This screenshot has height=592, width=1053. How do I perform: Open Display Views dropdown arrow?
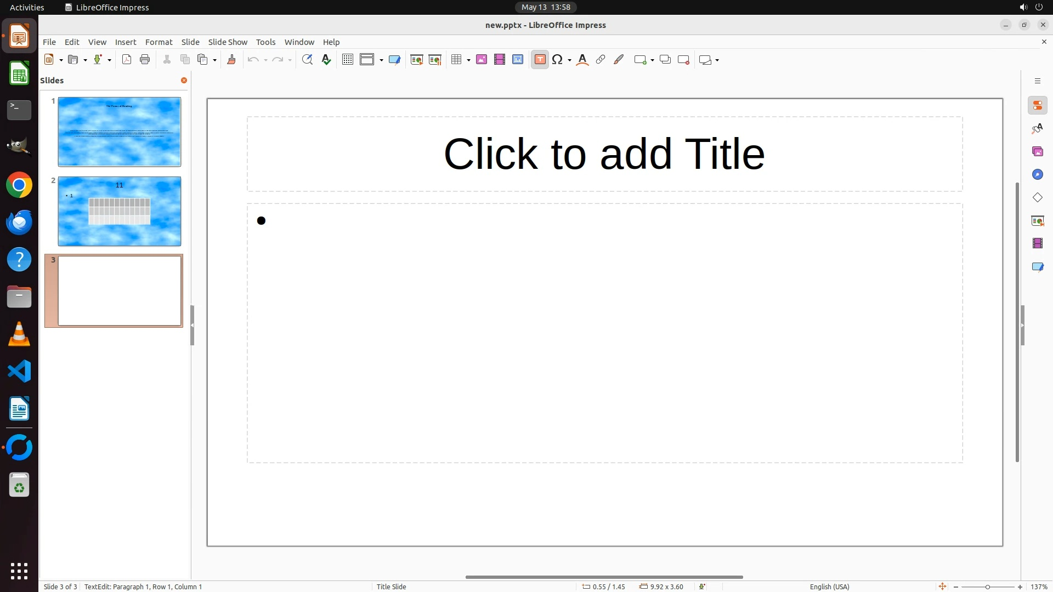tap(381, 60)
